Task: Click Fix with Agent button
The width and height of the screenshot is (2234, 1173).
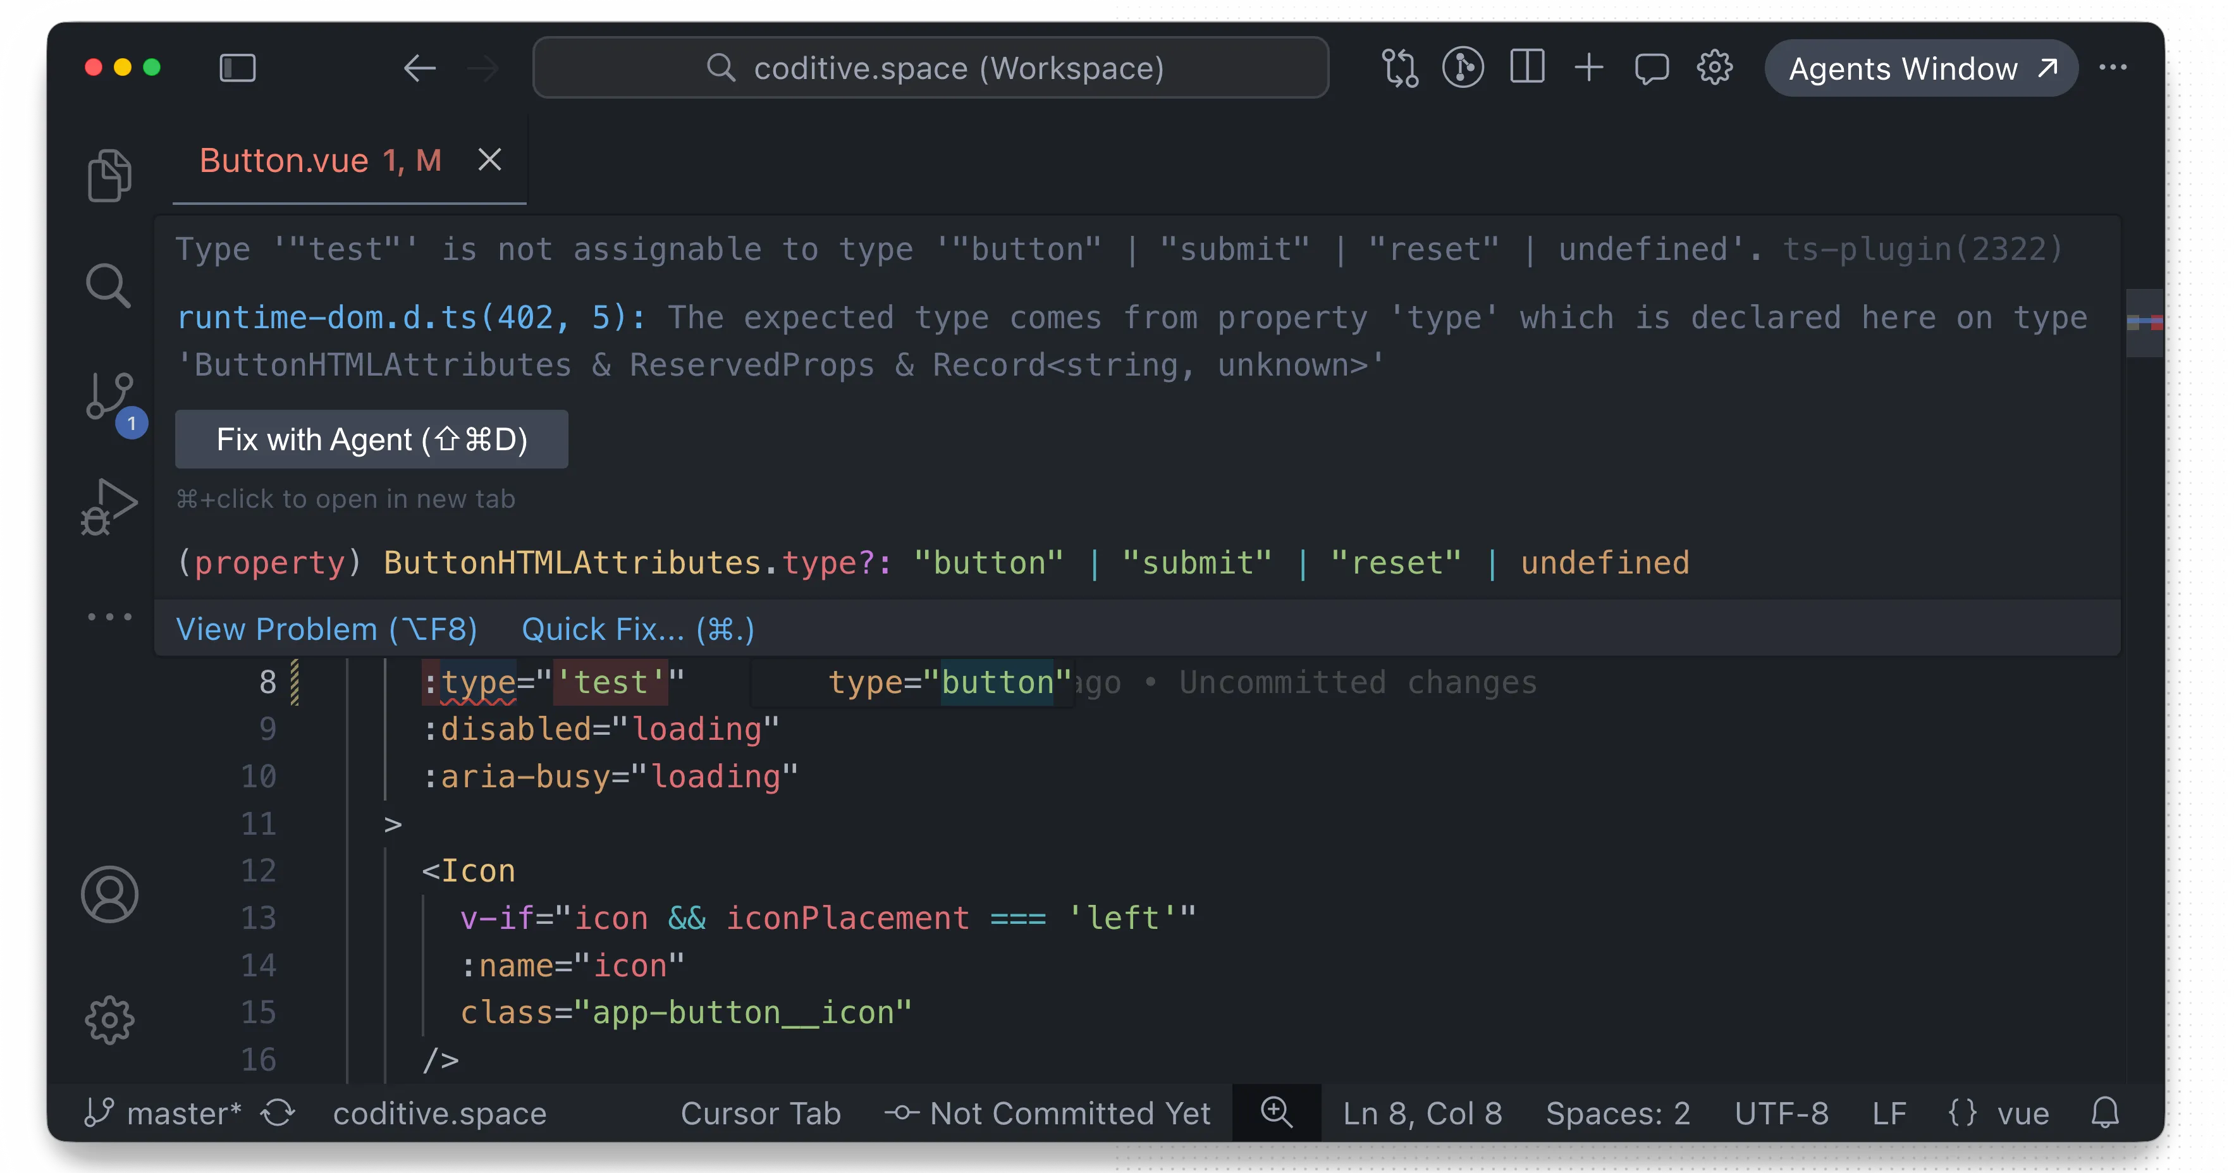Action: pos(372,439)
